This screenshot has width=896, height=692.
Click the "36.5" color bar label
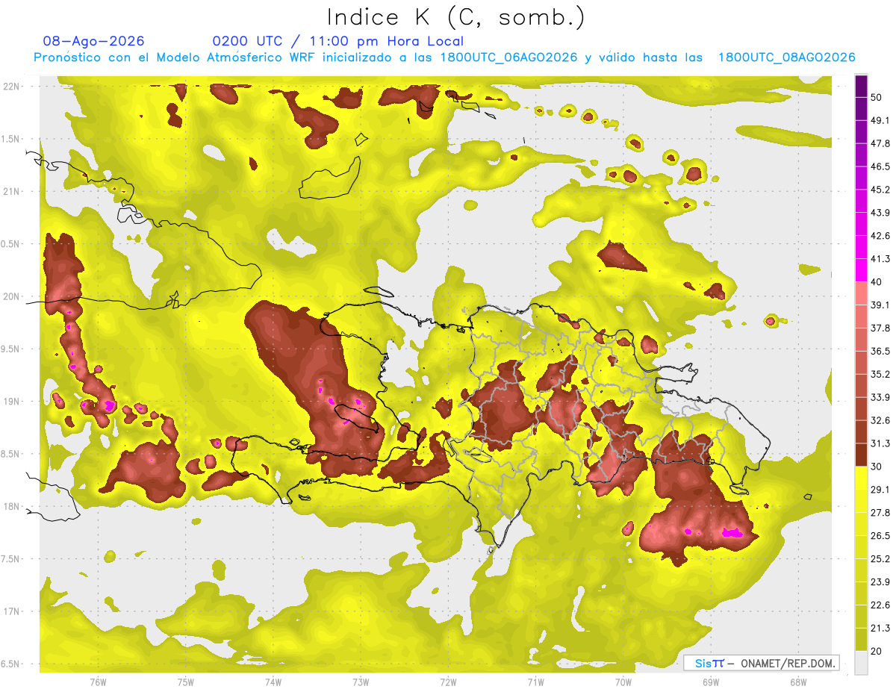[880, 351]
